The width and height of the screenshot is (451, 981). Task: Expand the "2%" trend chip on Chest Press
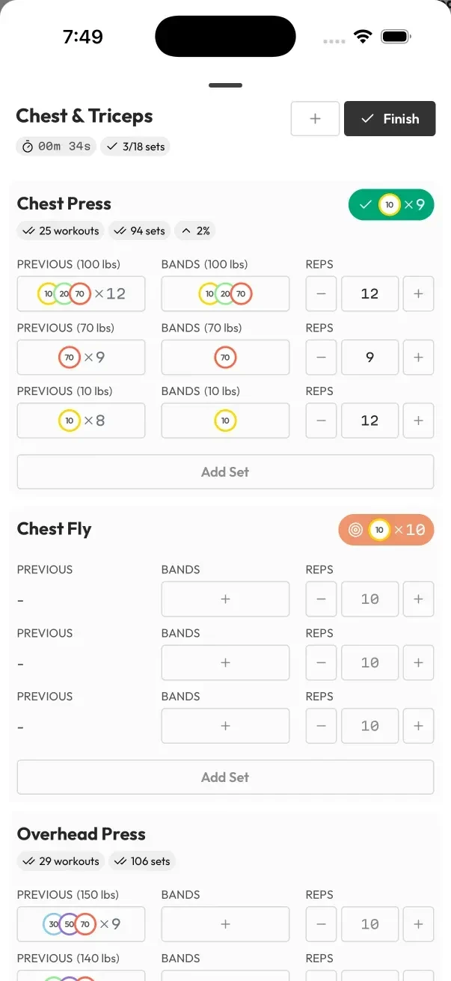pos(194,230)
